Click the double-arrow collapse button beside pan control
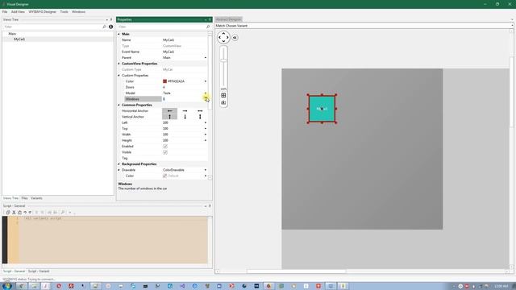The width and height of the screenshot is (516, 290). tap(235, 38)
